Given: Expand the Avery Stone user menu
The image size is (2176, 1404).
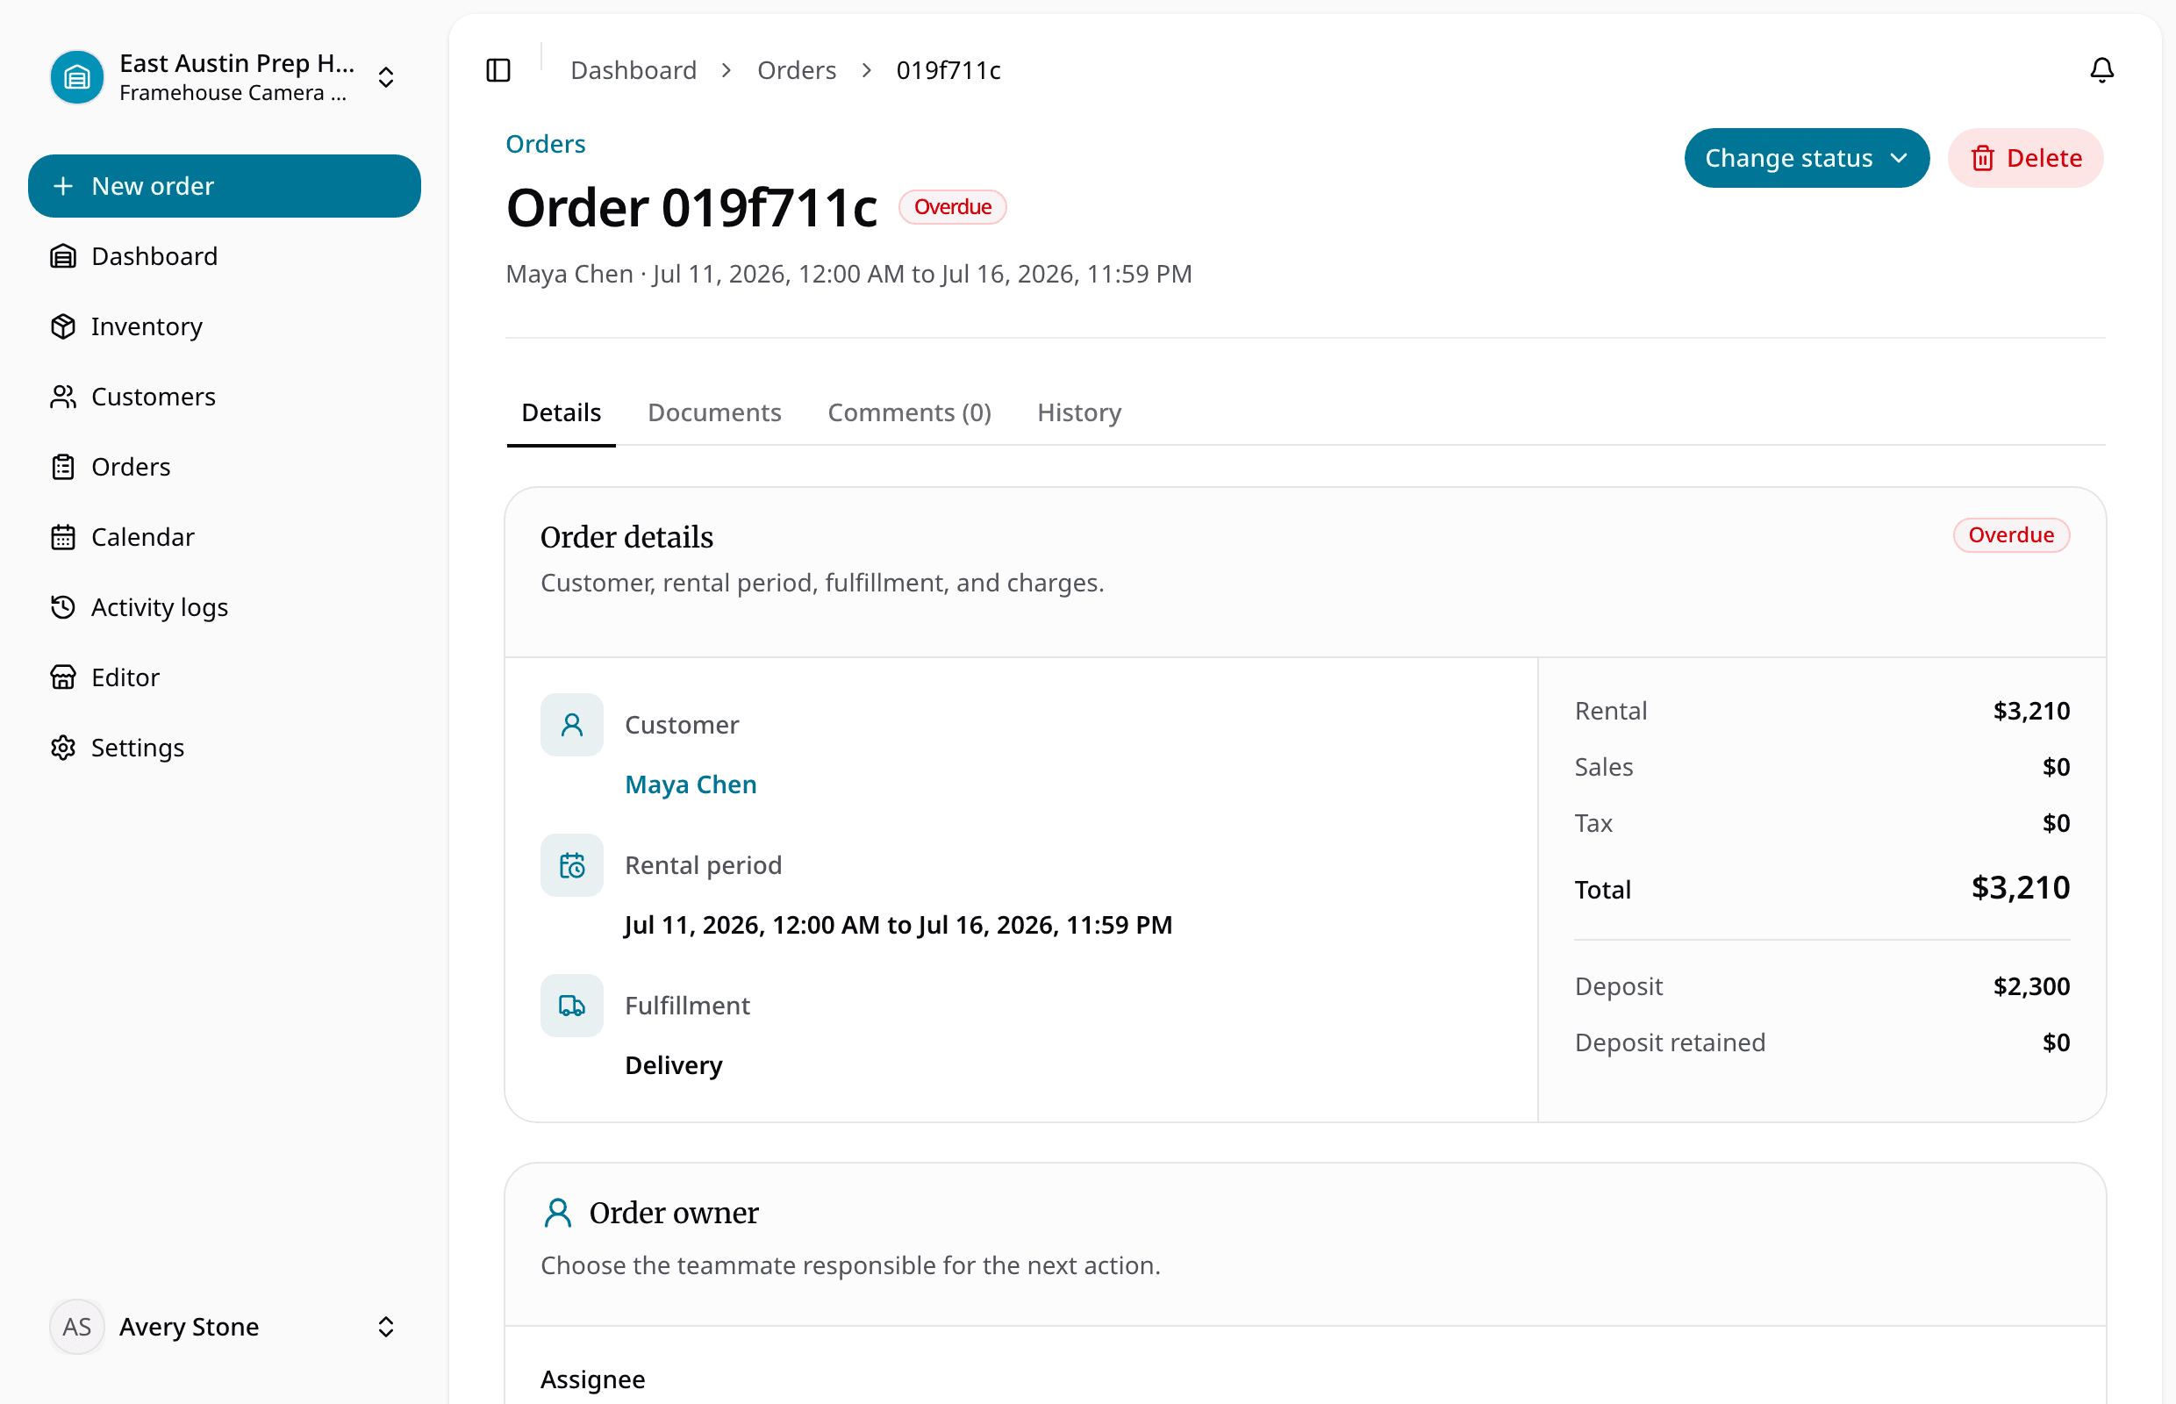Looking at the screenshot, I should [x=224, y=1327].
